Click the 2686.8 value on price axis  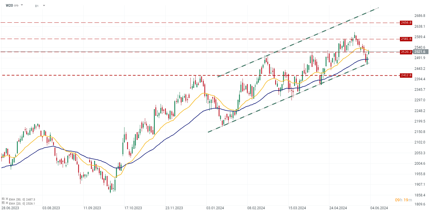[x=420, y=16]
